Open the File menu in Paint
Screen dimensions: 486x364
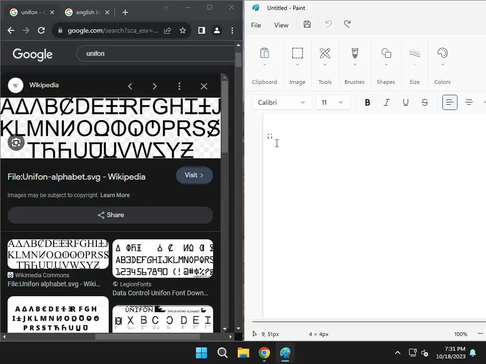pyautogui.click(x=256, y=25)
